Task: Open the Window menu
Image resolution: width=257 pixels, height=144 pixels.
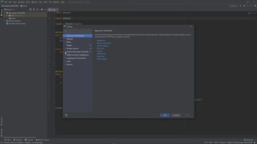Action: coord(56,2)
